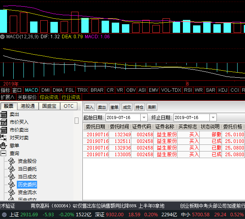Click the 刷新 refresh button
The height and width of the screenshot is (219, 245).
152,107
